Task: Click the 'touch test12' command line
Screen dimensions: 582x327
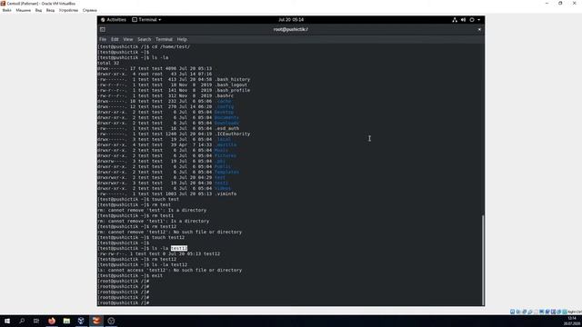Action: click(141, 237)
